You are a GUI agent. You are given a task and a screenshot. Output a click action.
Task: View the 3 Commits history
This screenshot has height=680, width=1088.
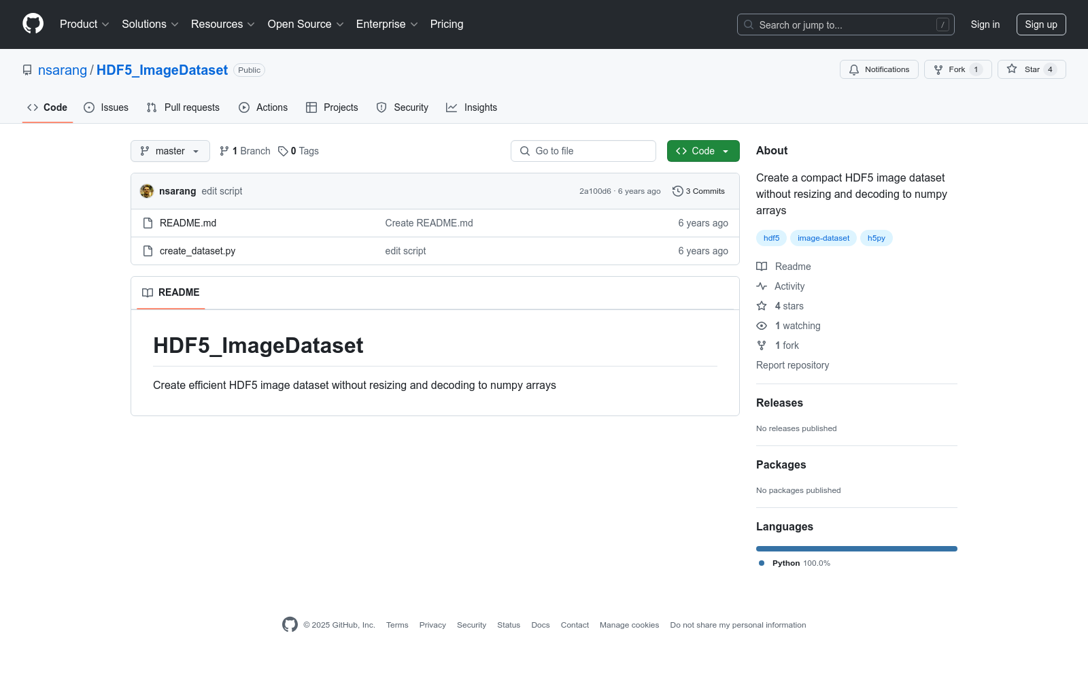[698, 191]
